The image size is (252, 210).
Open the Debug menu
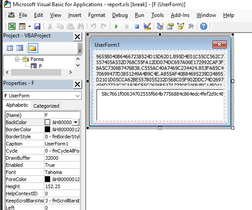[x=120, y=15]
